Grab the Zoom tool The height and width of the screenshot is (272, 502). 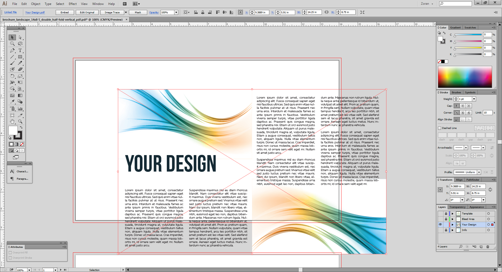20,122
